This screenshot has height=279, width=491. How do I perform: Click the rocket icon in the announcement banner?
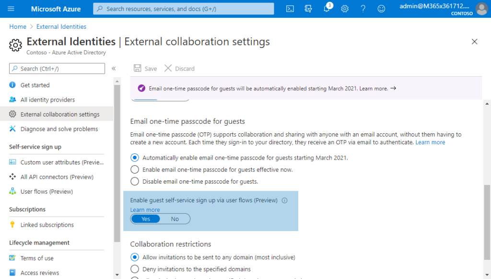pos(141,88)
